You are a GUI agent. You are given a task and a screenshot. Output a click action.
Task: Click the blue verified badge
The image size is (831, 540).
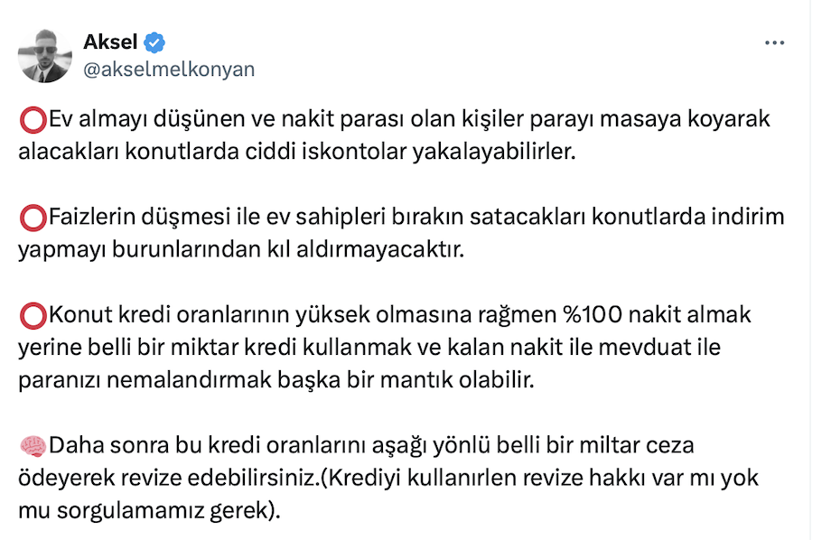point(154,42)
